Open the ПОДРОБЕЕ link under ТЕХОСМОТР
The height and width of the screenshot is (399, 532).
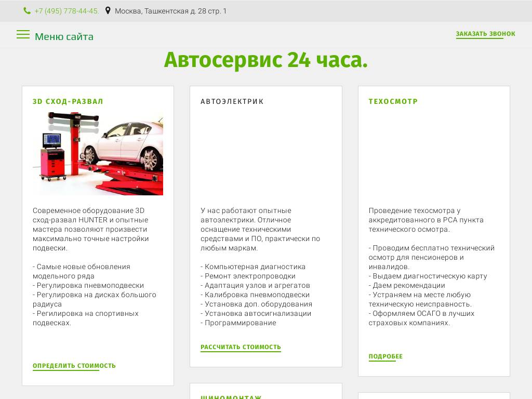click(385, 356)
